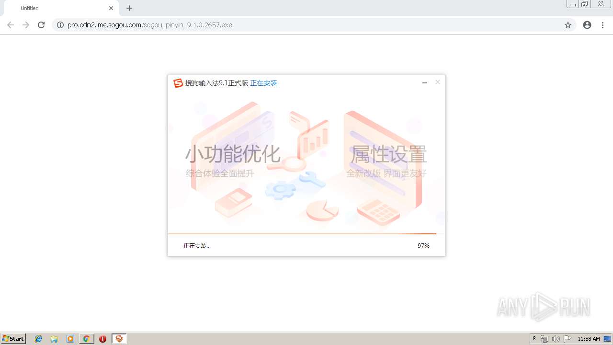Open Chrome user profile menu
Image resolution: width=613 pixels, height=345 pixels.
pyautogui.click(x=587, y=25)
